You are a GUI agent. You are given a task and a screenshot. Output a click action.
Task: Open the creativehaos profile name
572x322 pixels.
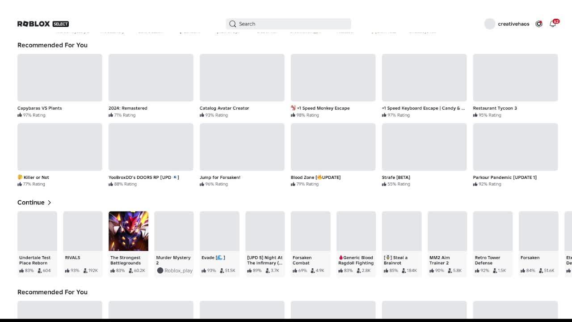click(513, 24)
